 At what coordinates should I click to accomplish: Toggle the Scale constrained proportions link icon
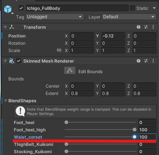point(59,50)
